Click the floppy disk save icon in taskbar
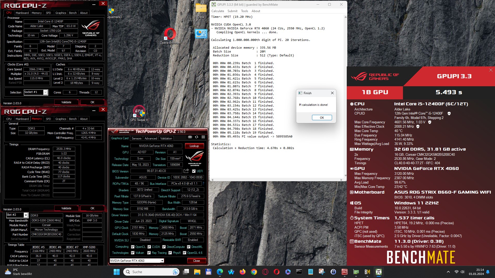 [209, 272]
